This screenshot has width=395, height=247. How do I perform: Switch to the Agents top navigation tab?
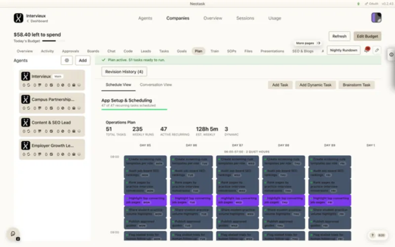pyautogui.click(x=145, y=18)
